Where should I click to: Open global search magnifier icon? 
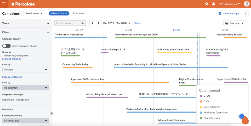tap(207, 4)
